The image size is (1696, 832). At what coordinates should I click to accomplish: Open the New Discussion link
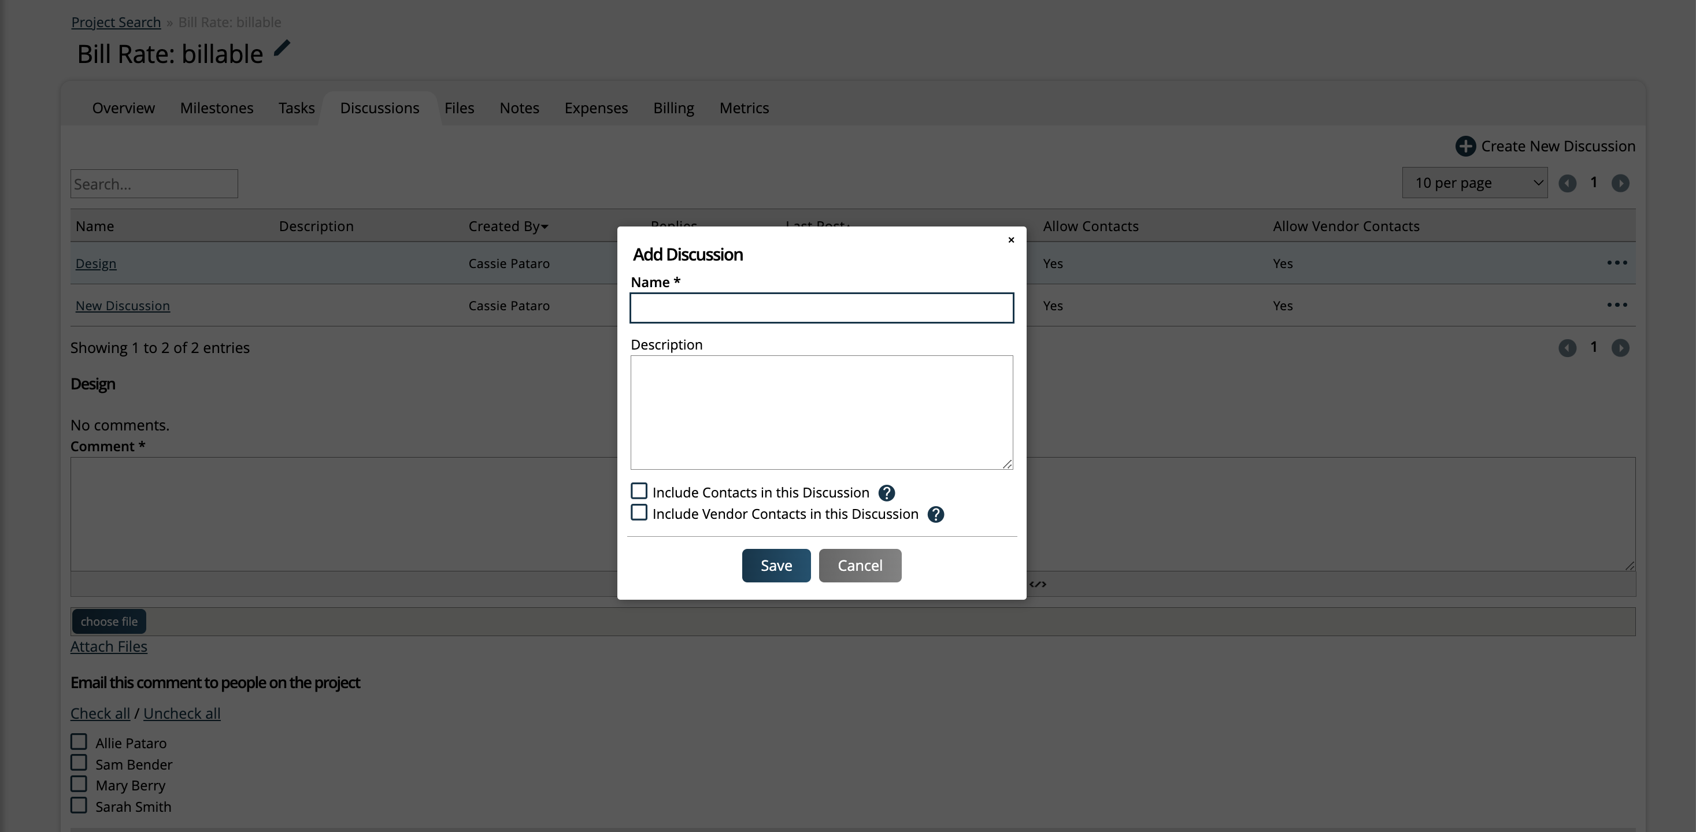(123, 306)
